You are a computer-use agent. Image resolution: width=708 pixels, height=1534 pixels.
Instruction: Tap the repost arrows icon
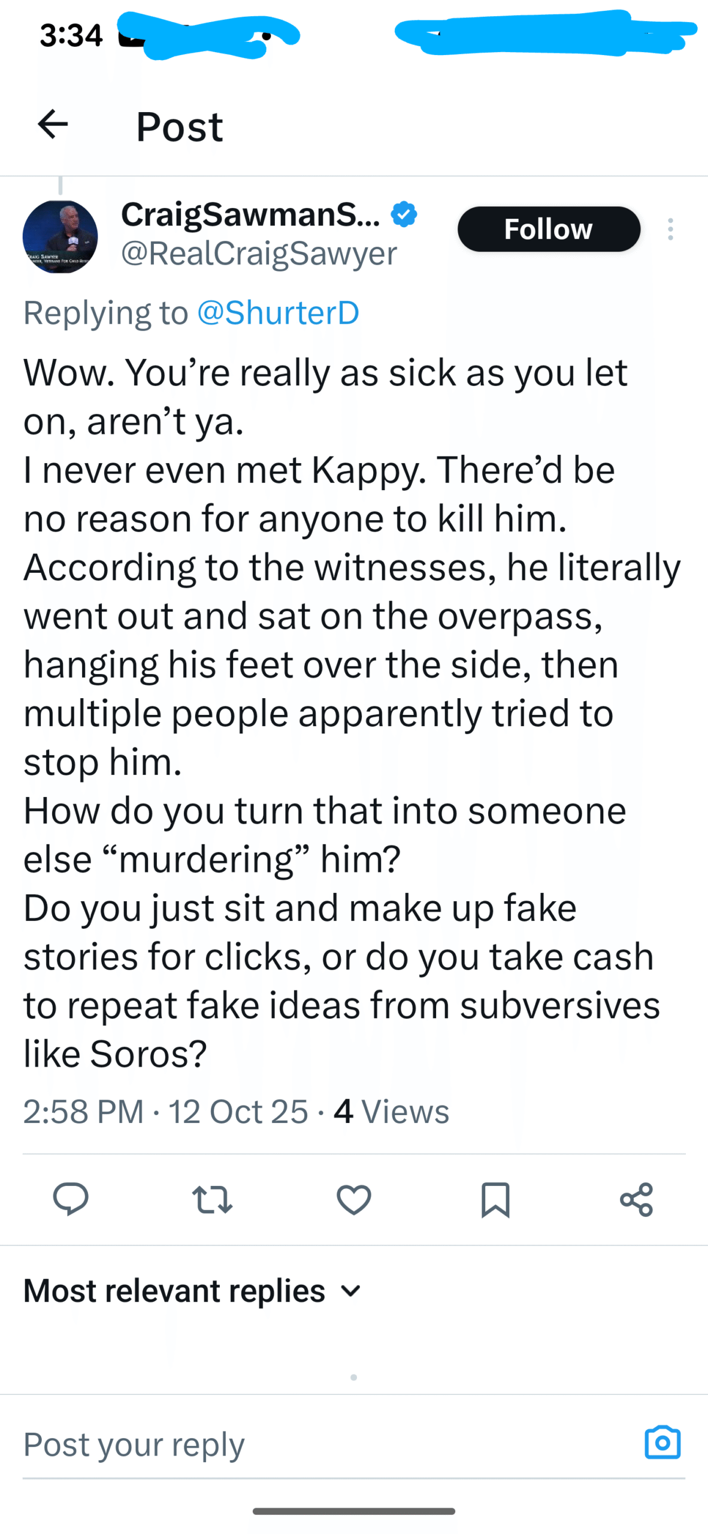[212, 1199]
